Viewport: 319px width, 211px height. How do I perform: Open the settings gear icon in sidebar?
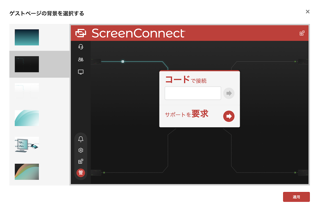click(x=81, y=150)
